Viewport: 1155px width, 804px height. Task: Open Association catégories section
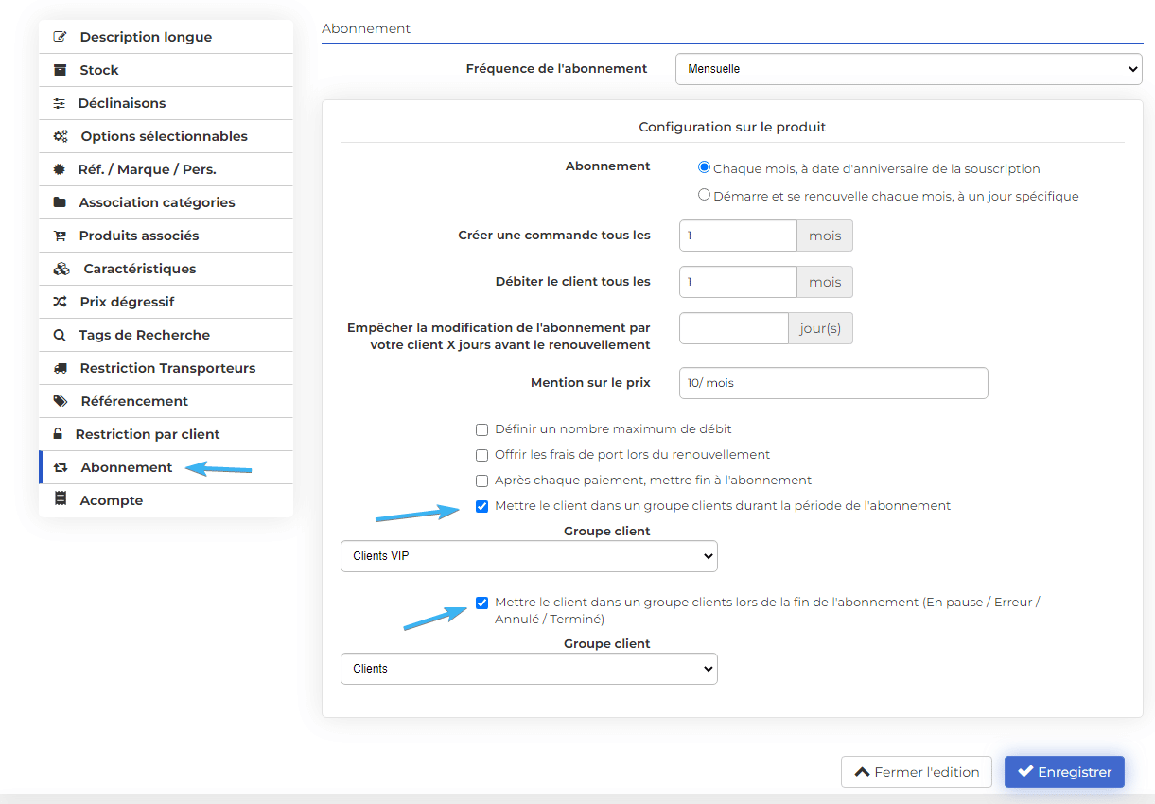pos(166,202)
